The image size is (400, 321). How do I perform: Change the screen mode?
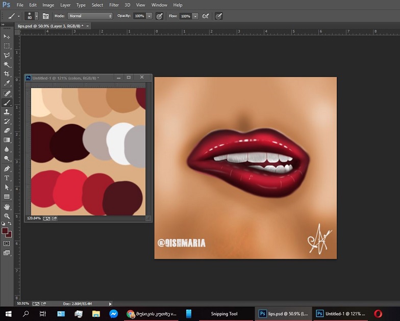coord(7,253)
